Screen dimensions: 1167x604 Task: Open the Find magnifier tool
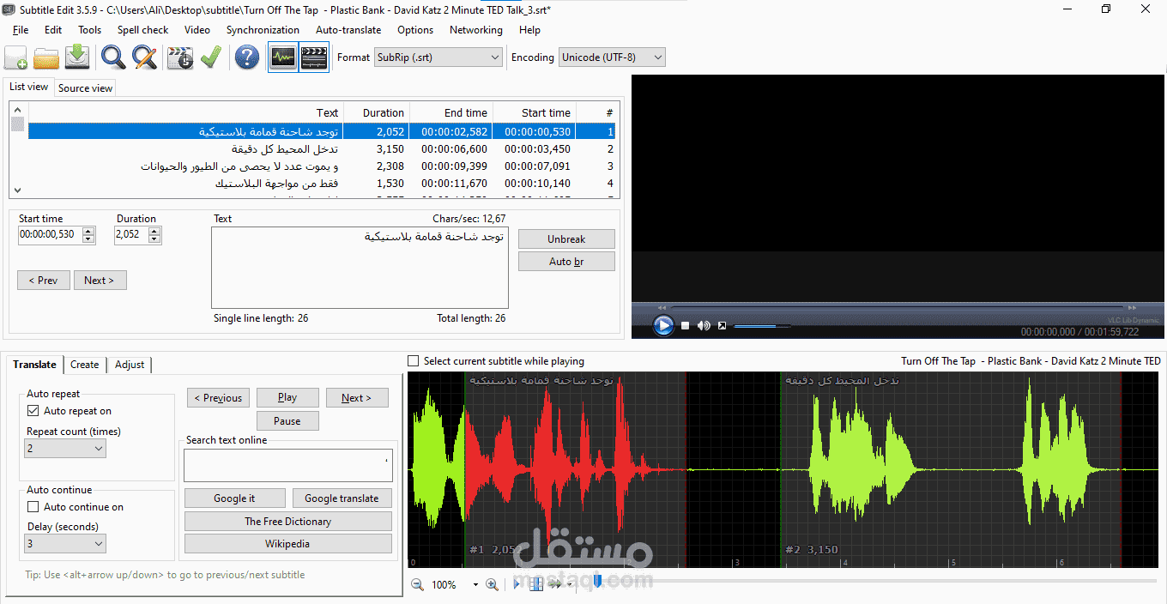coord(113,57)
